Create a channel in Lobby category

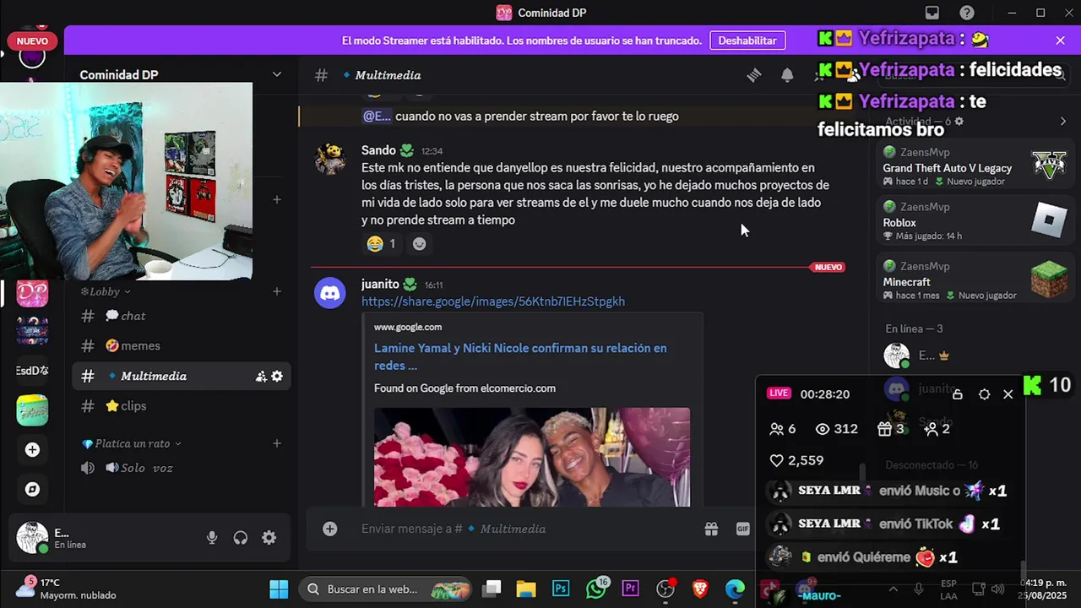[x=276, y=291]
